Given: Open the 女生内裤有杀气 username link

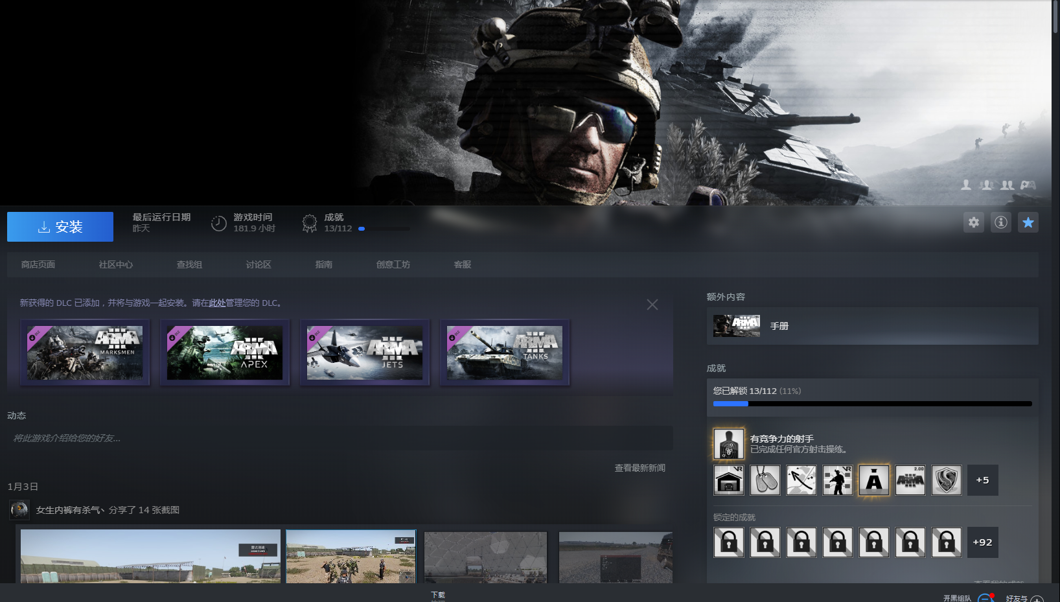Looking at the screenshot, I should click(x=71, y=510).
